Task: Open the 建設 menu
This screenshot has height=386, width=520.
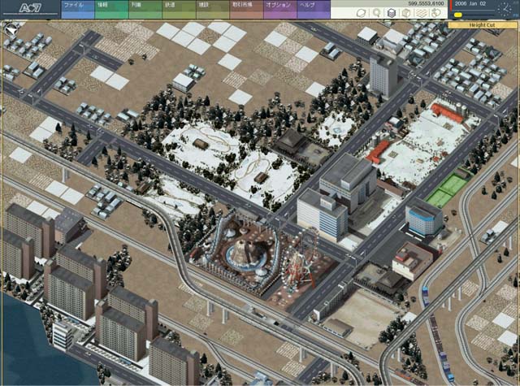Action: click(213, 9)
